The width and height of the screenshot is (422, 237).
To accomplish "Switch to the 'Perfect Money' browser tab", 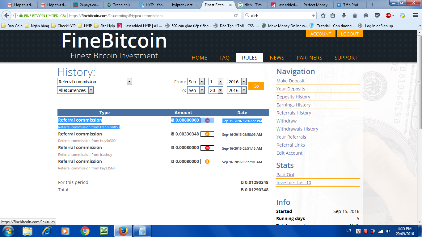I will tap(316, 5).
